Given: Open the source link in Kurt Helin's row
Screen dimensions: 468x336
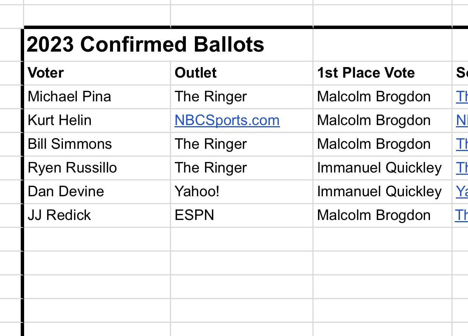Looking at the screenshot, I should (x=462, y=121).
